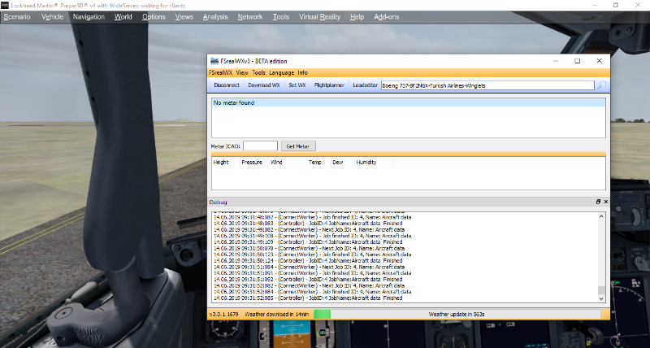Click the 'Weather download in 14min' status

(276, 315)
